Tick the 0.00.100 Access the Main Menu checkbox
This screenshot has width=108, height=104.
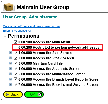[x=16, y=42]
